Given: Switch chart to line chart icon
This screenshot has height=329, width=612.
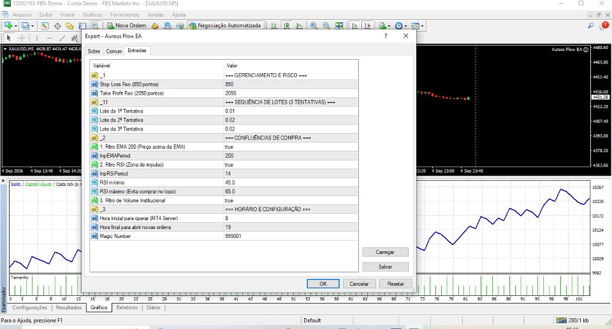Looking at the screenshot, I should click(300, 25).
